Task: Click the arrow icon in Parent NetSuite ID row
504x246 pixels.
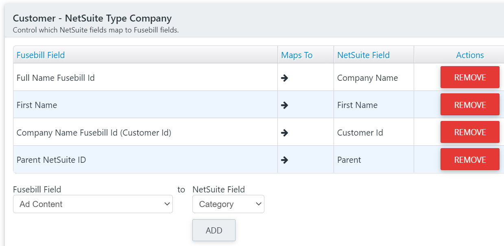Action: pyautogui.click(x=285, y=160)
